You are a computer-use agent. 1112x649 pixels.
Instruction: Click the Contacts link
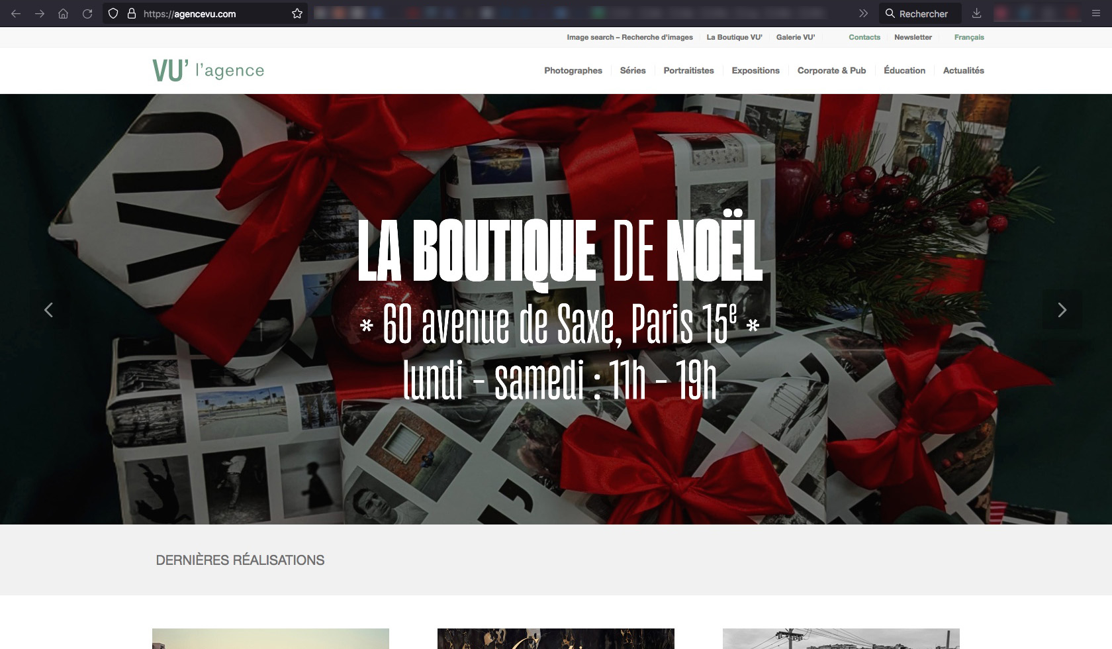864,37
